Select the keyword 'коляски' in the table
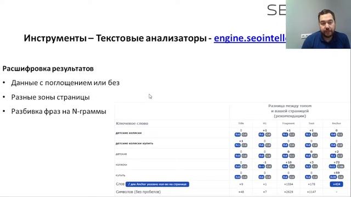The height and width of the screenshot is (197, 351). pyautogui.click(x=121, y=165)
